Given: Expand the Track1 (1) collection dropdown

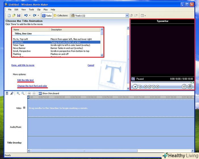Looking at the screenshot, I should pos(127,16).
